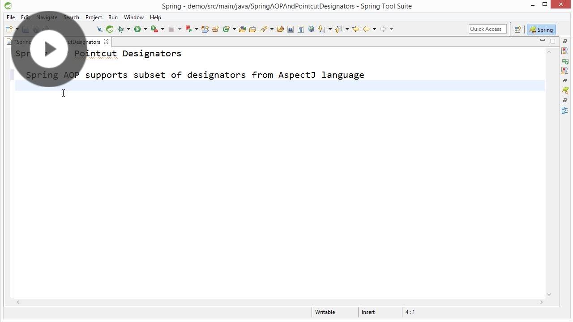The height and width of the screenshot is (322, 573).
Task: Open the Outline view icon in side trim
Action: [565, 110]
